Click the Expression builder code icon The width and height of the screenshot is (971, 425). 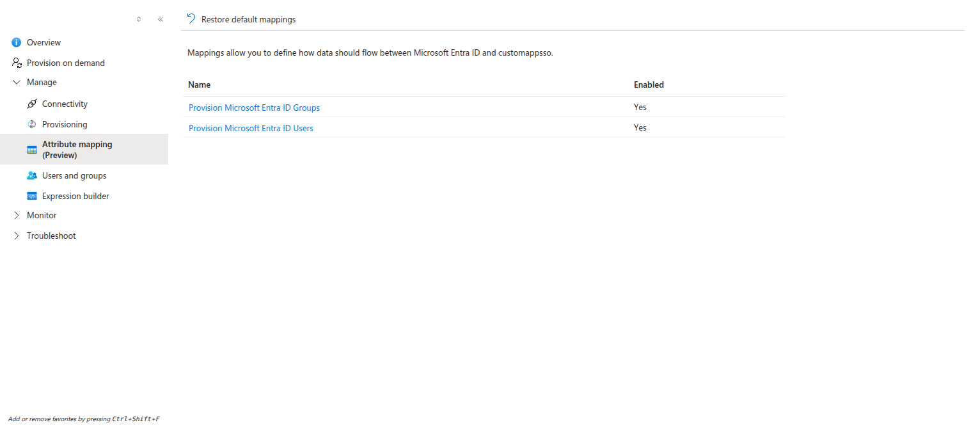pos(32,196)
